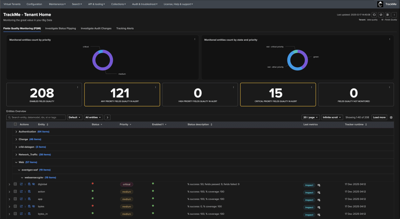The image size is (400, 219).
Task: Click the search-document icon in the app row
Action: click(x=29, y=199)
